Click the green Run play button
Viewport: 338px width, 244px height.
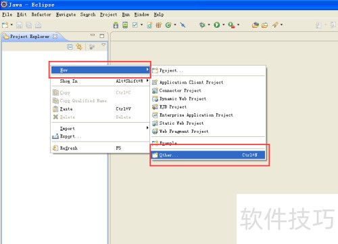217,25
